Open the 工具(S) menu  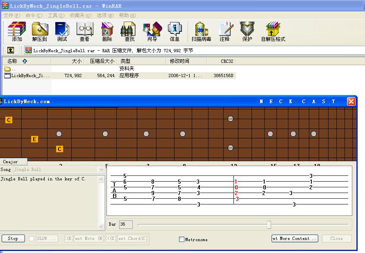[x=56, y=16]
